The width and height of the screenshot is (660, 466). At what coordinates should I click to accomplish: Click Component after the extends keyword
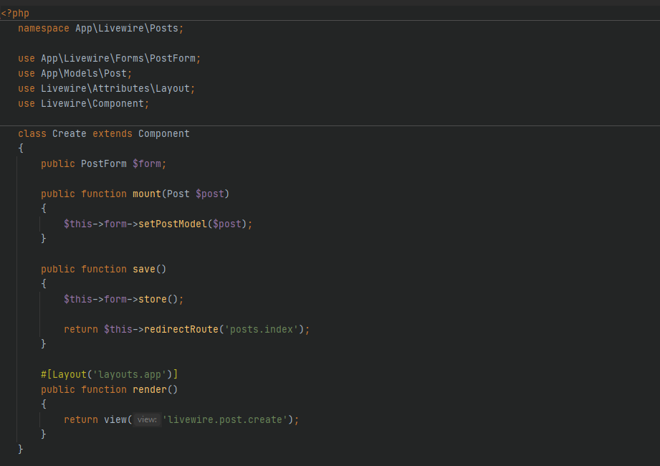[163, 134]
